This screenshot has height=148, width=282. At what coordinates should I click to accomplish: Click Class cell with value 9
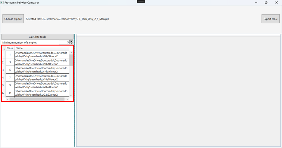click(10, 85)
